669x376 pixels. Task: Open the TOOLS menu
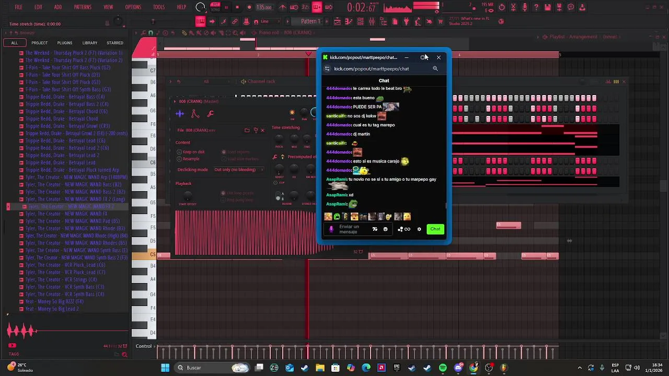point(159,7)
